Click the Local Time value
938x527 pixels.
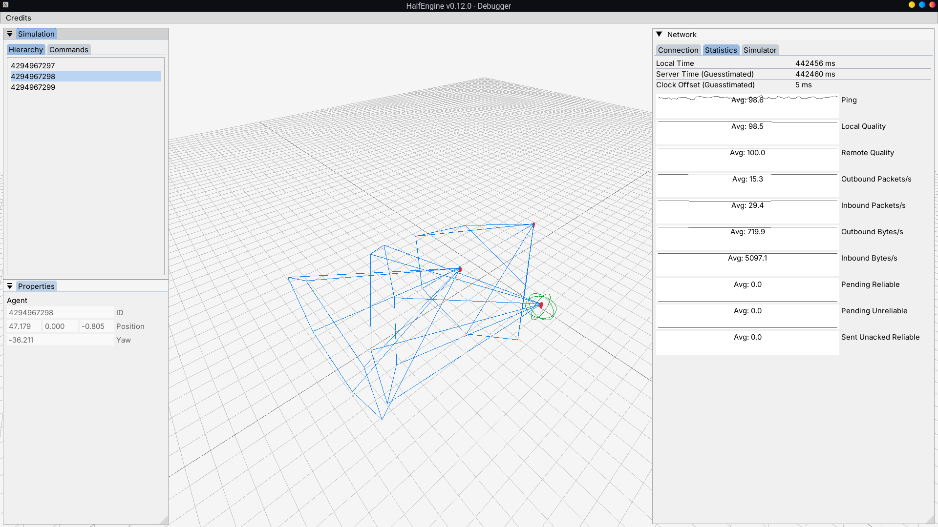coord(815,63)
